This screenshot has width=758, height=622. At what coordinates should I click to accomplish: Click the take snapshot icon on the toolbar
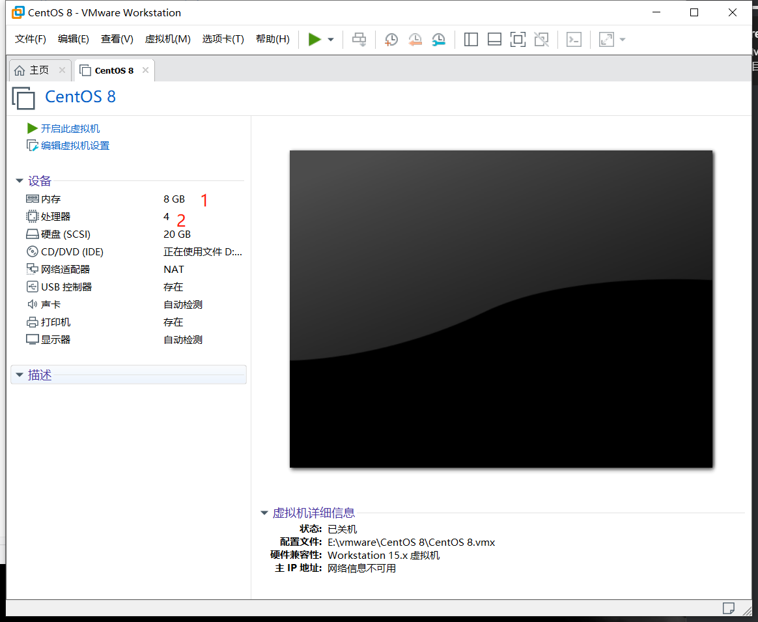coord(391,39)
